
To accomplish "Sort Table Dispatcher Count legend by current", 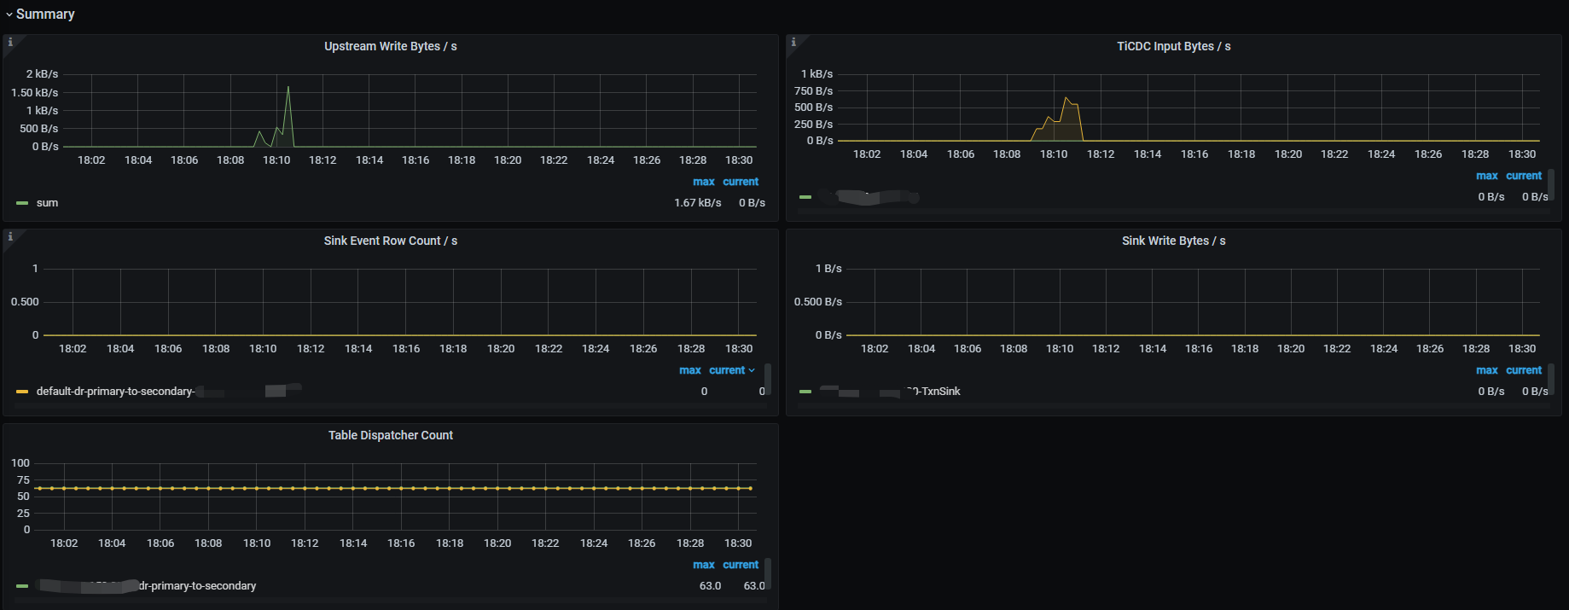I will tap(741, 565).
